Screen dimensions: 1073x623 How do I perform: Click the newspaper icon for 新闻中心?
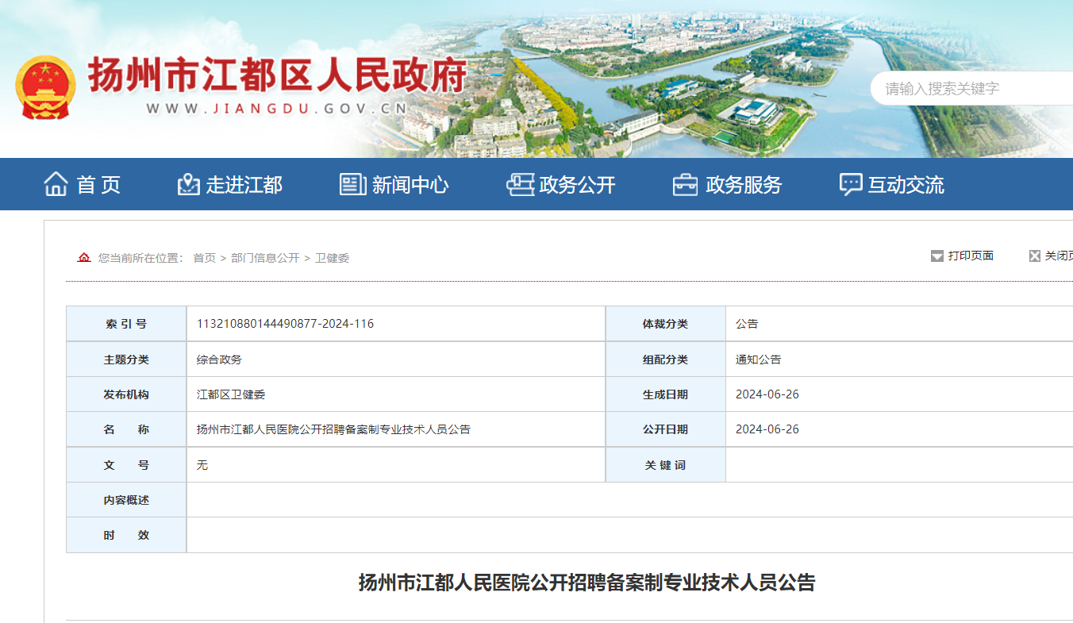[x=352, y=184]
